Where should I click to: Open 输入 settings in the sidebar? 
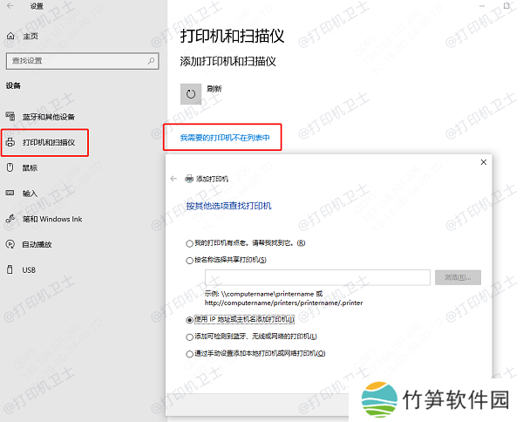[x=30, y=193]
